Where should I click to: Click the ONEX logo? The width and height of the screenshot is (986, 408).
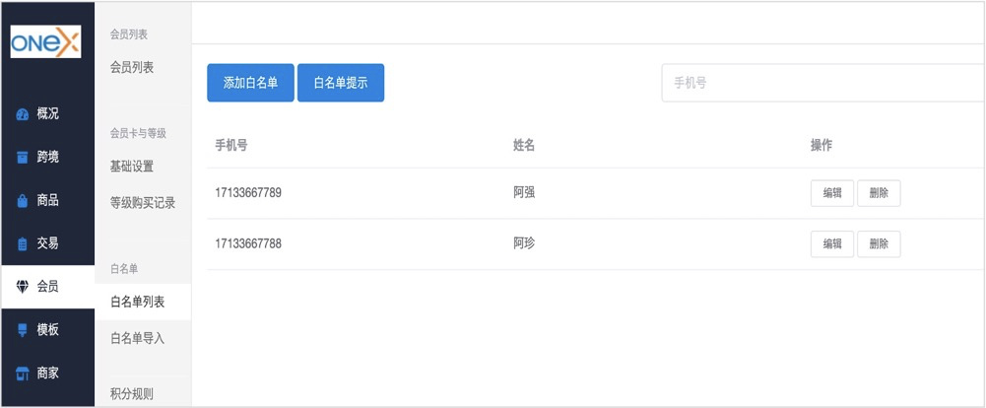[46, 41]
